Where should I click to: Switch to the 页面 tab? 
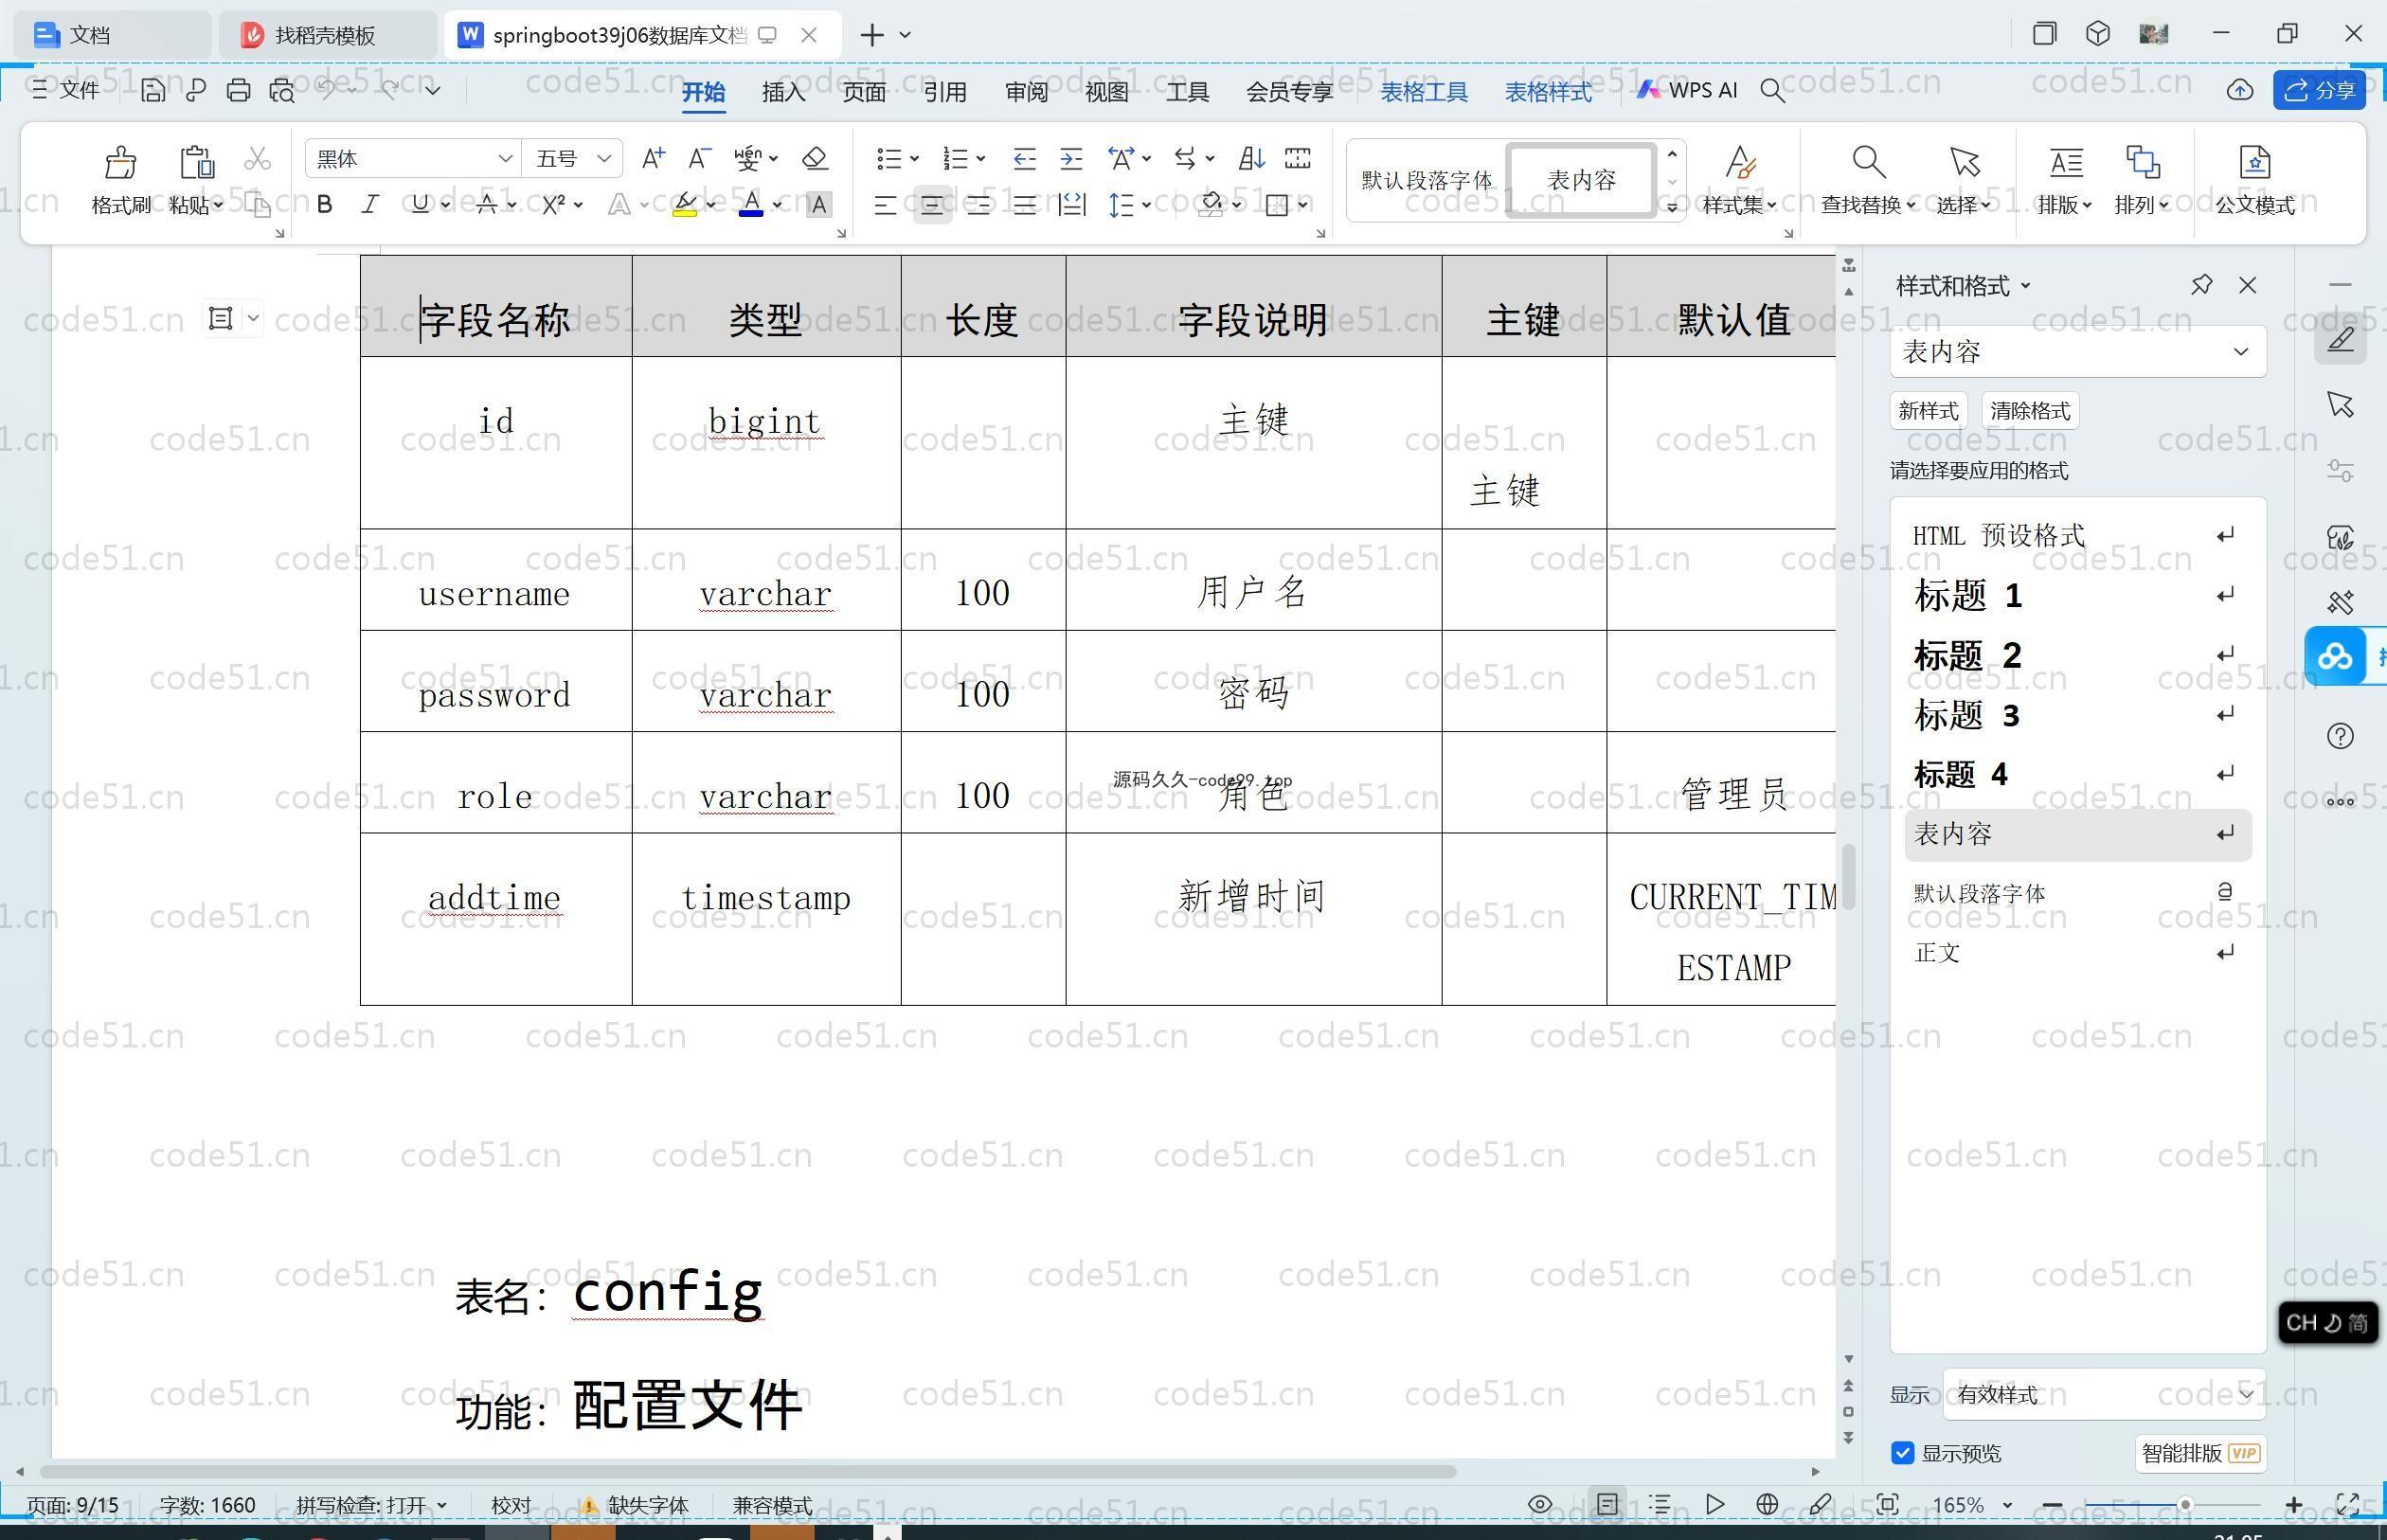click(x=864, y=91)
